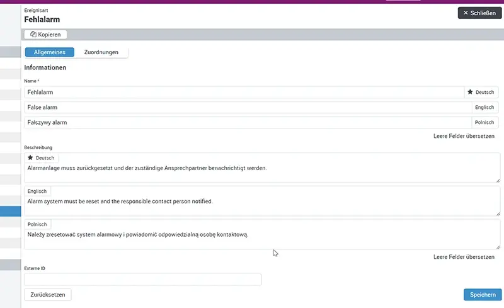
Task: Click the Externe ID input field
Action: coord(142,279)
